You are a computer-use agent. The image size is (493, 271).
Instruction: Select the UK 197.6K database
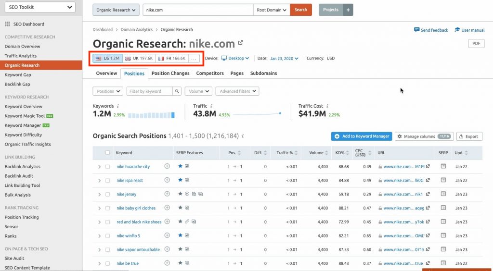(139, 58)
